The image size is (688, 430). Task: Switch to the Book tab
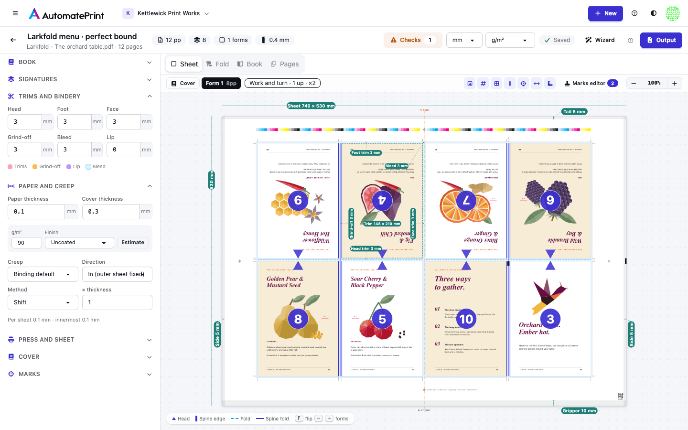pyautogui.click(x=250, y=64)
